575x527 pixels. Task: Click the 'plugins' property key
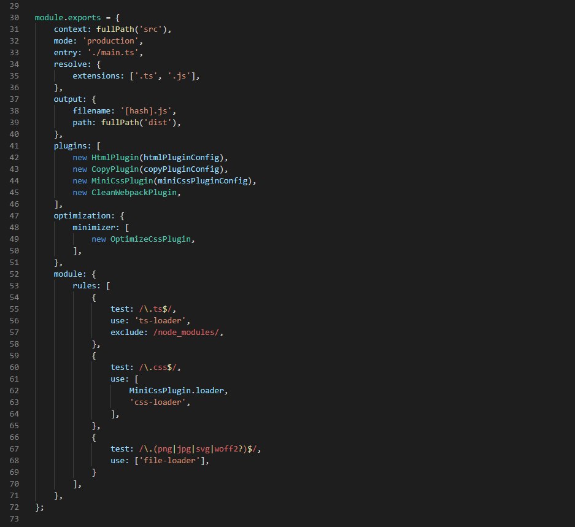[70, 146]
